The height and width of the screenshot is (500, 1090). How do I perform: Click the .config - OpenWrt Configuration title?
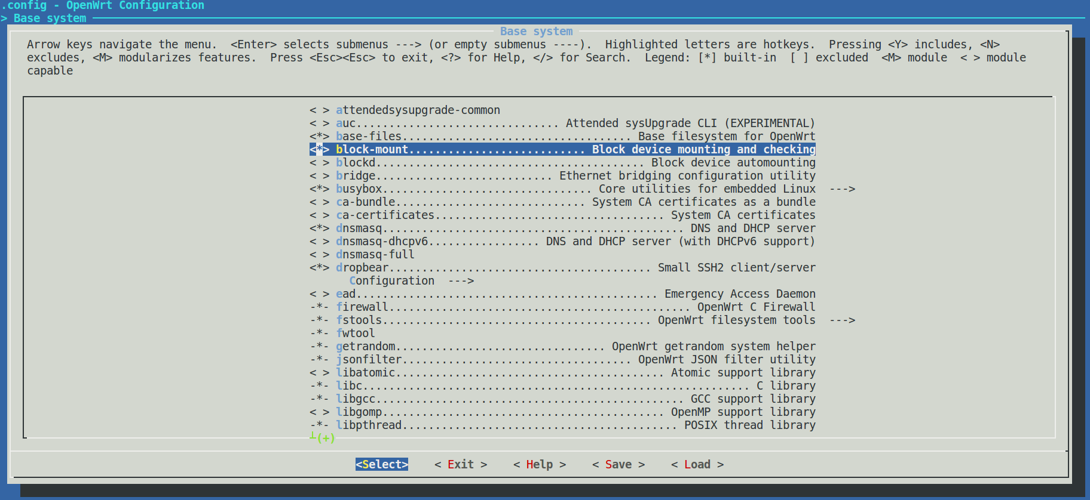pos(103,5)
